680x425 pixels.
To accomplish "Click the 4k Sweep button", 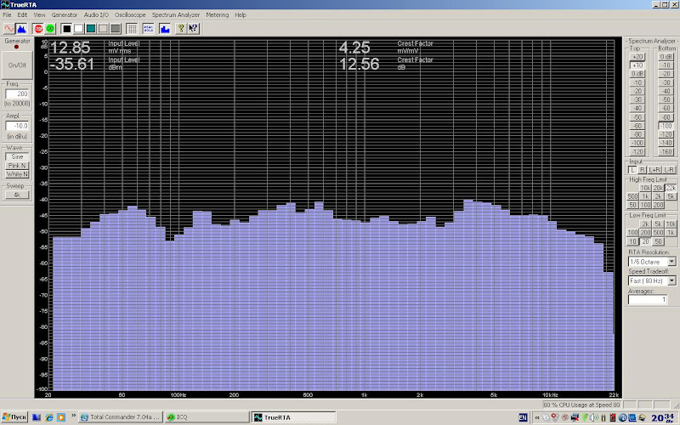I will click(x=17, y=195).
